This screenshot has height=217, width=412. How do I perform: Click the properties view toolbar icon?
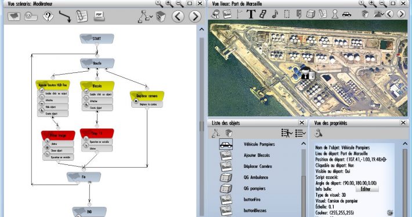pyautogui.click(x=319, y=133)
